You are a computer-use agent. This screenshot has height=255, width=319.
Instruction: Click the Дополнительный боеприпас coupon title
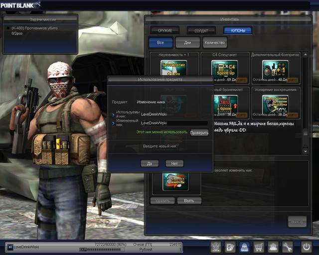(x=275, y=55)
